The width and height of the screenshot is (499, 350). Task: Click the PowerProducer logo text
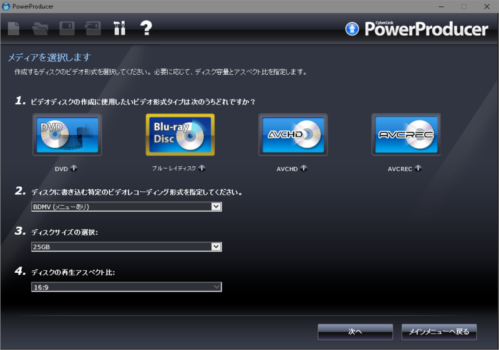[427, 29]
